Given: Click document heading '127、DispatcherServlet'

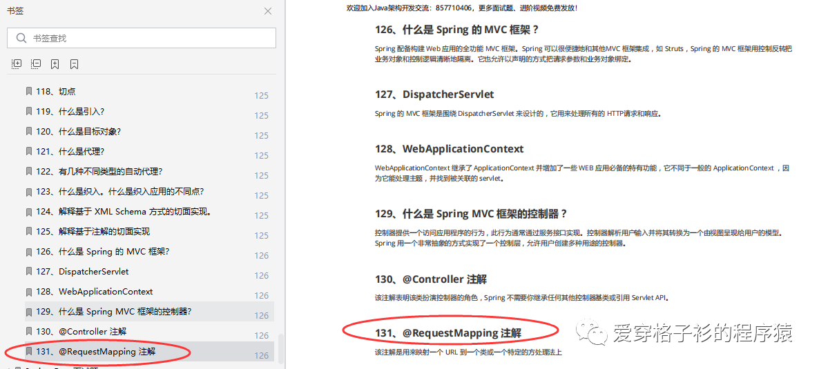Looking at the screenshot, I should (434, 94).
